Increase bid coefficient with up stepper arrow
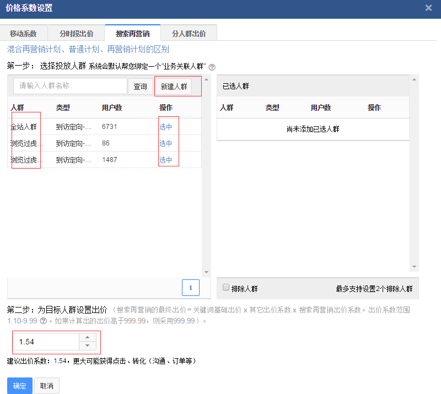 click(x=88, y=338)
